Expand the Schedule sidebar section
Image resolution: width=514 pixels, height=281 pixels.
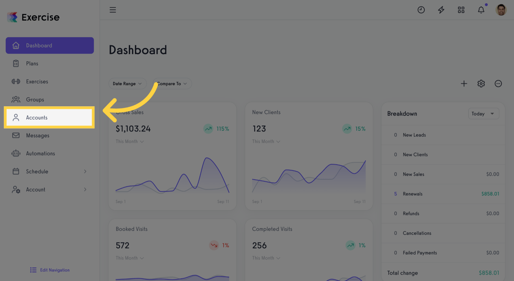(x=49, y=171)
